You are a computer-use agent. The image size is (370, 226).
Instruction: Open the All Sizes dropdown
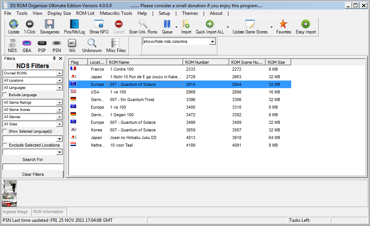tap(59, 124)
